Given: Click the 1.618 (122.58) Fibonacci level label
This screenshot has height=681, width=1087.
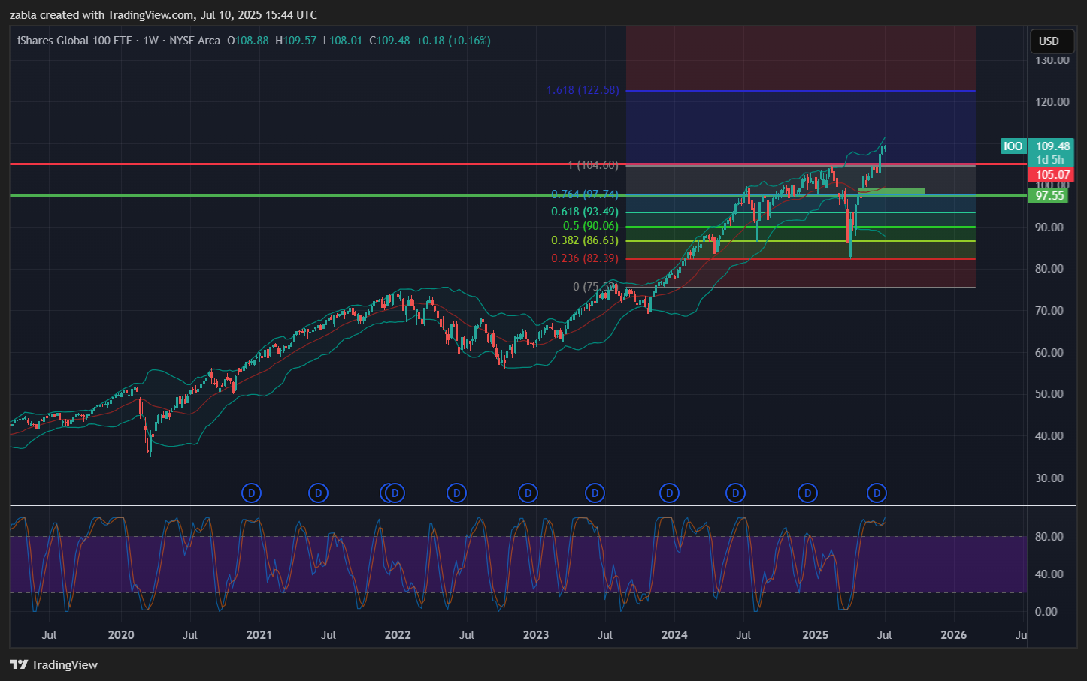Looking at the screenshot, I should 583,90.
